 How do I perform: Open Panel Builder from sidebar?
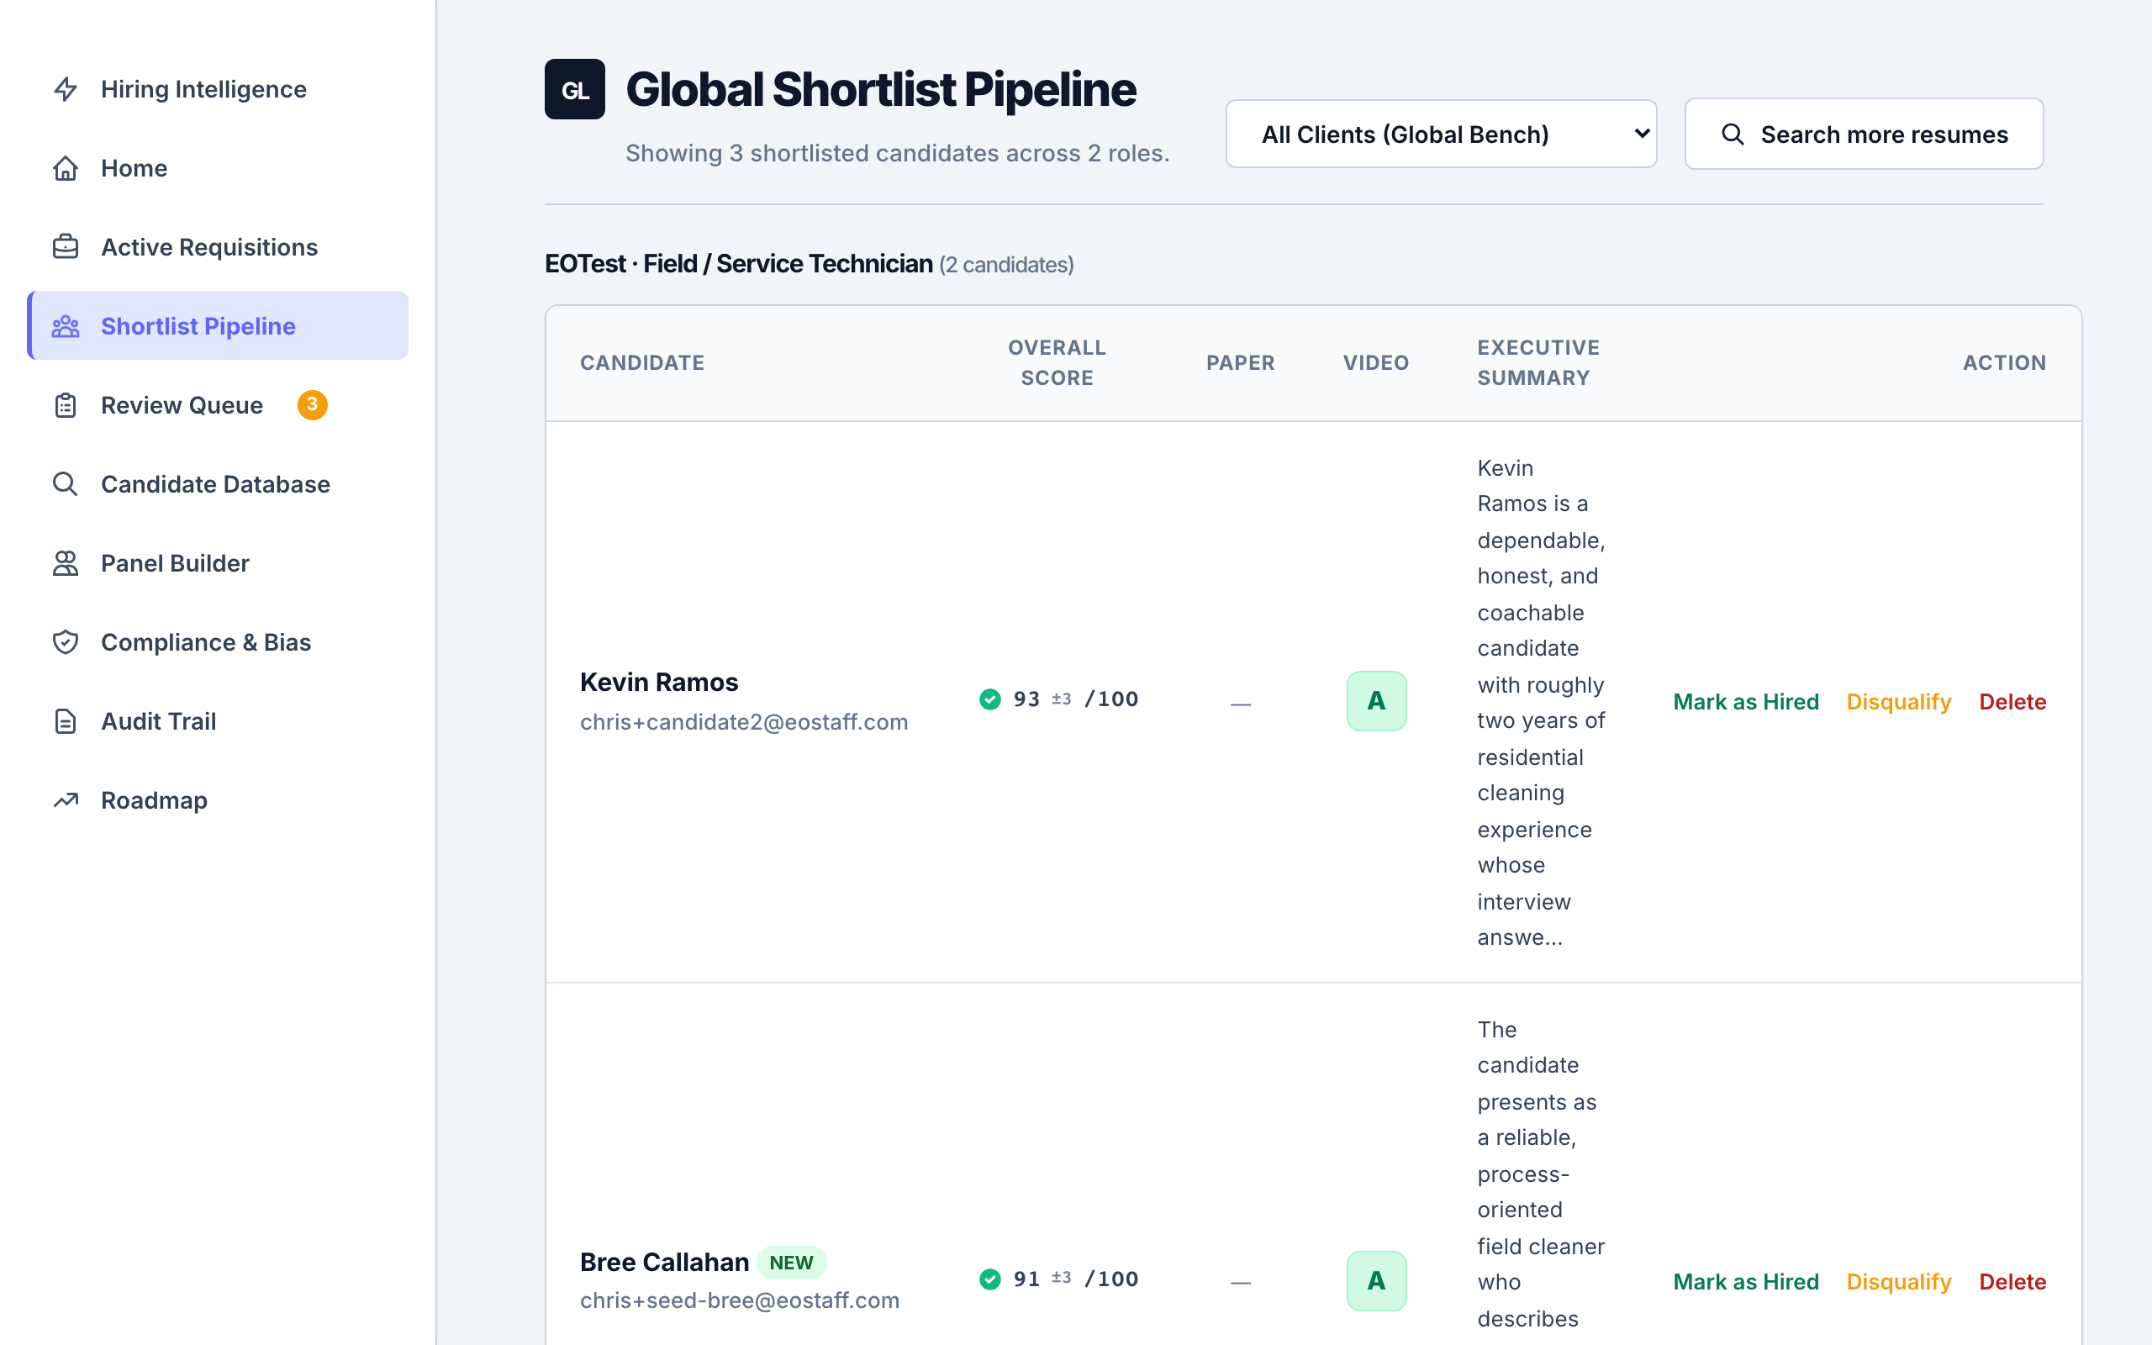coord(218,563)
